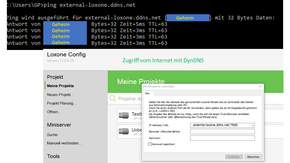Click the Verbinden button

[x=234, y=157]
